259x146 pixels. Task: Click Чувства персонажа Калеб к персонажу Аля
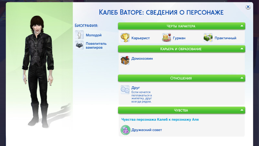pyautogui.click(x=160, y=119)
